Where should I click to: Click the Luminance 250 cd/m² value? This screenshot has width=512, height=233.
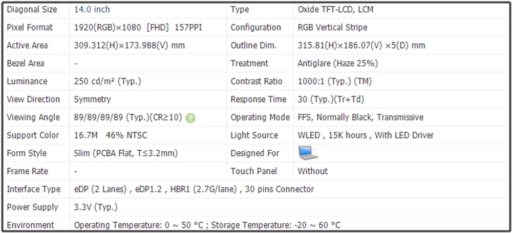108,81
